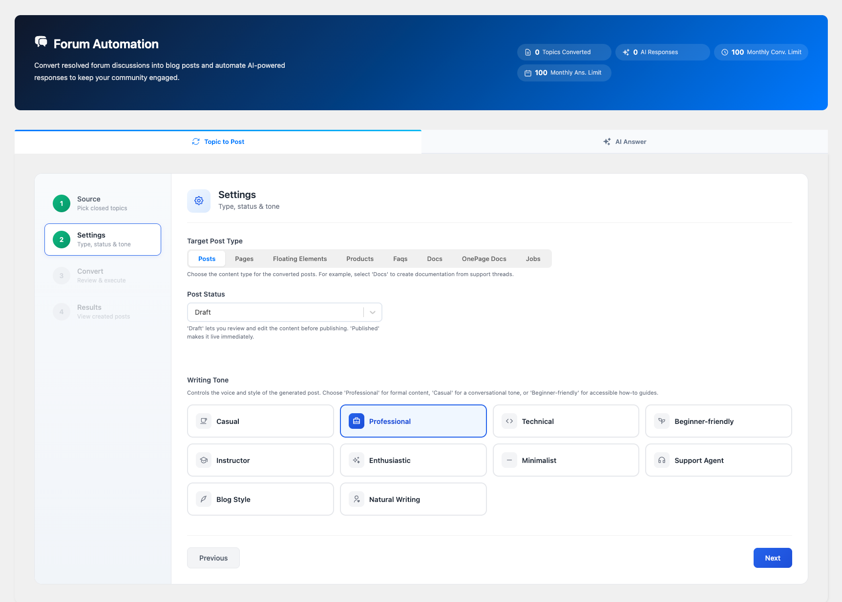Switch to the Topic to Post tab
842x602 pixels.
tap(218, 141)
